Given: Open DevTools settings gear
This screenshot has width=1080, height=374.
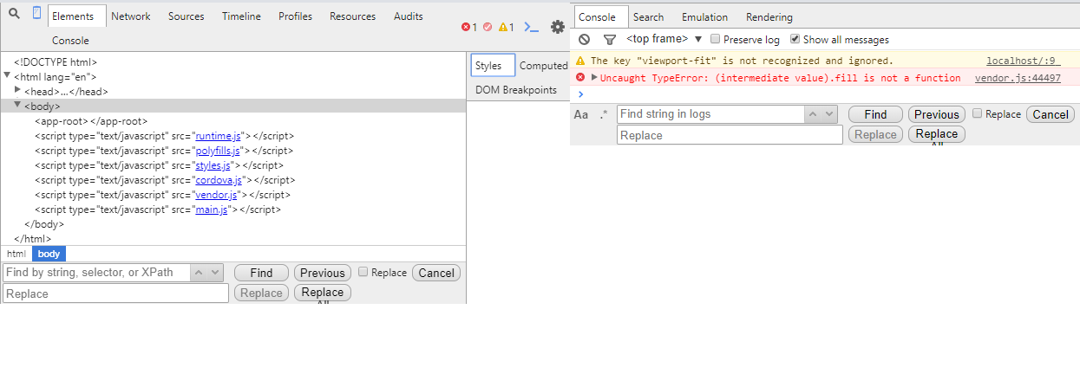Looking at the screenshot, I should [x=558, y=27].
